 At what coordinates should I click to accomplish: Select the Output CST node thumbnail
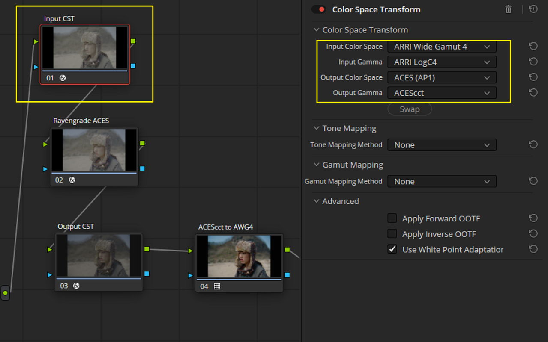coord(99,255)
